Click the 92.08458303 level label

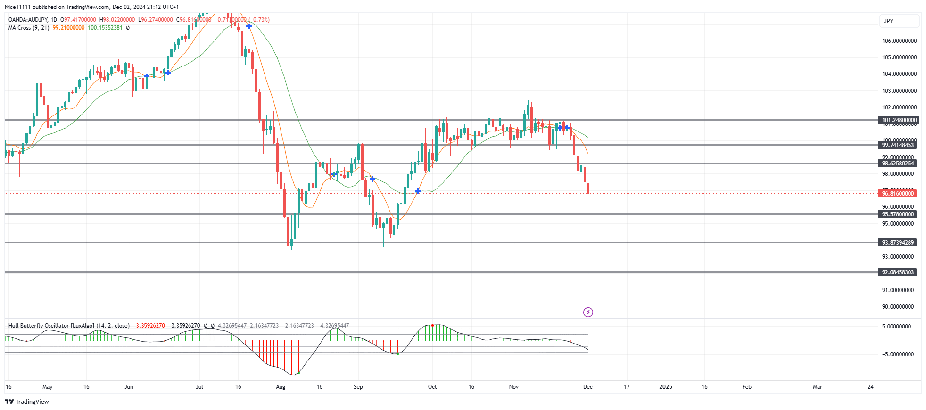[898, 272]
